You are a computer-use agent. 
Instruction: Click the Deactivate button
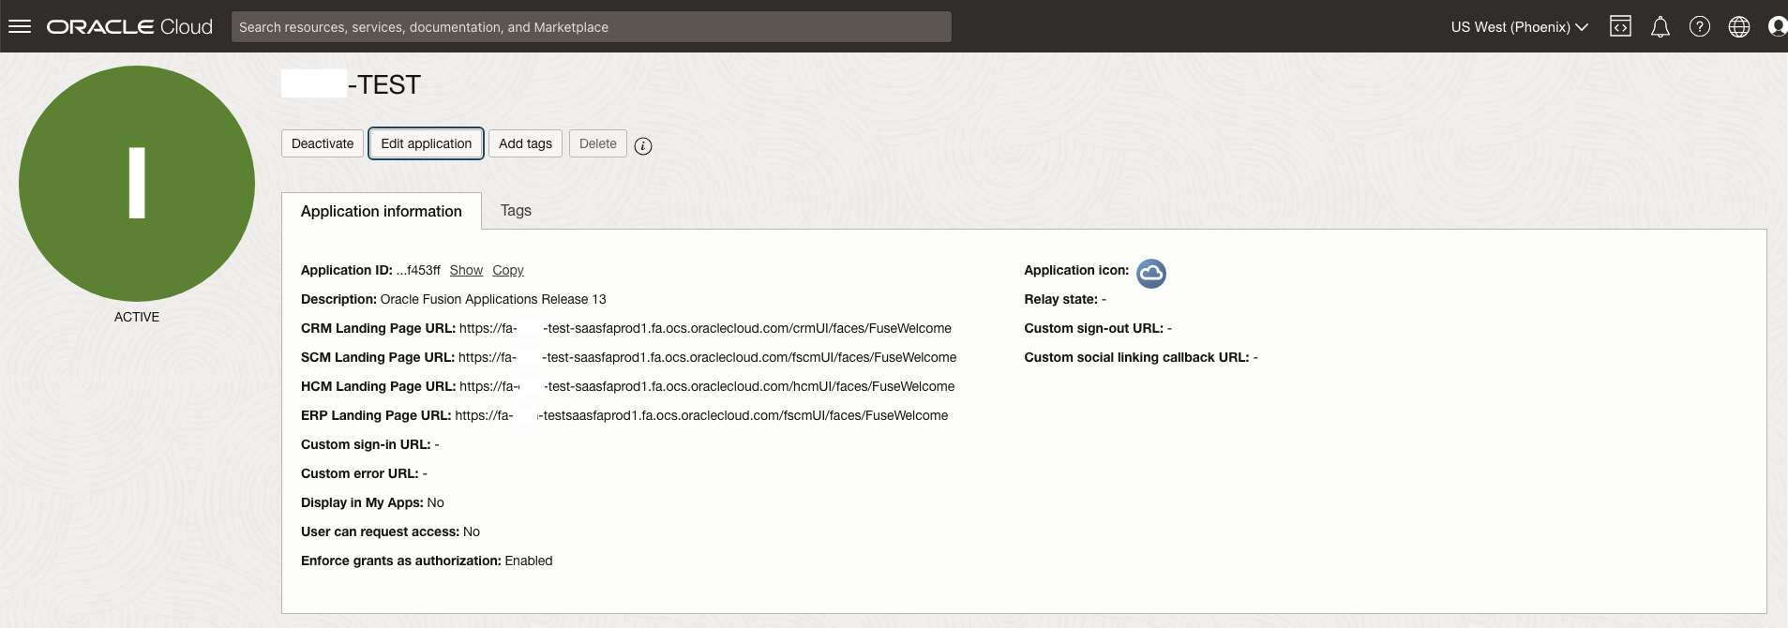pyautogui.click(x=323, y=143)
